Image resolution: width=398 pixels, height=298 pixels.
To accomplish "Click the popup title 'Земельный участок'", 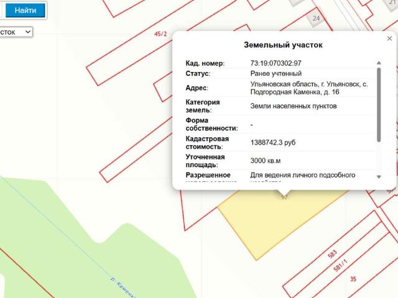I will (x=283, y=45).
